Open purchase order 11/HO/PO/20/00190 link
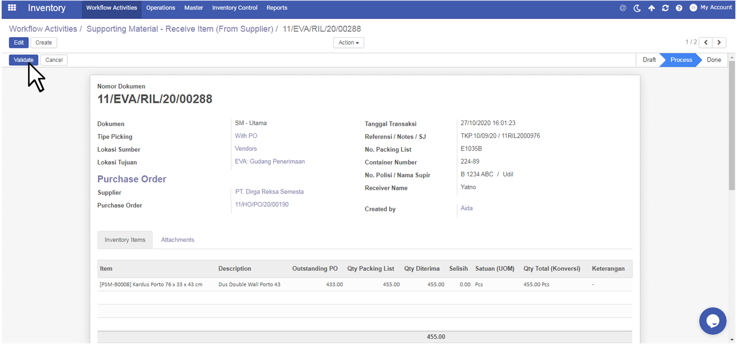Screen dimensions: 737x344 (x=261, y=204)
